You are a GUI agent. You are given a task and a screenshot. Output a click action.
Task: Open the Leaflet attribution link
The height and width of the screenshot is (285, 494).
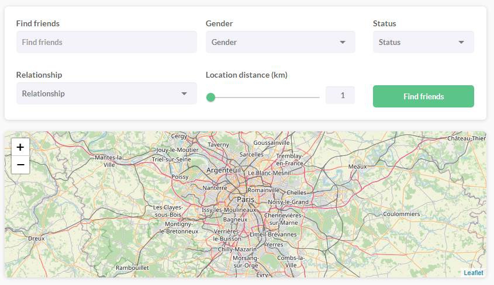[x=473, y=273]
